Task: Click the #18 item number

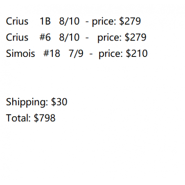Action: tap(52, 53)
